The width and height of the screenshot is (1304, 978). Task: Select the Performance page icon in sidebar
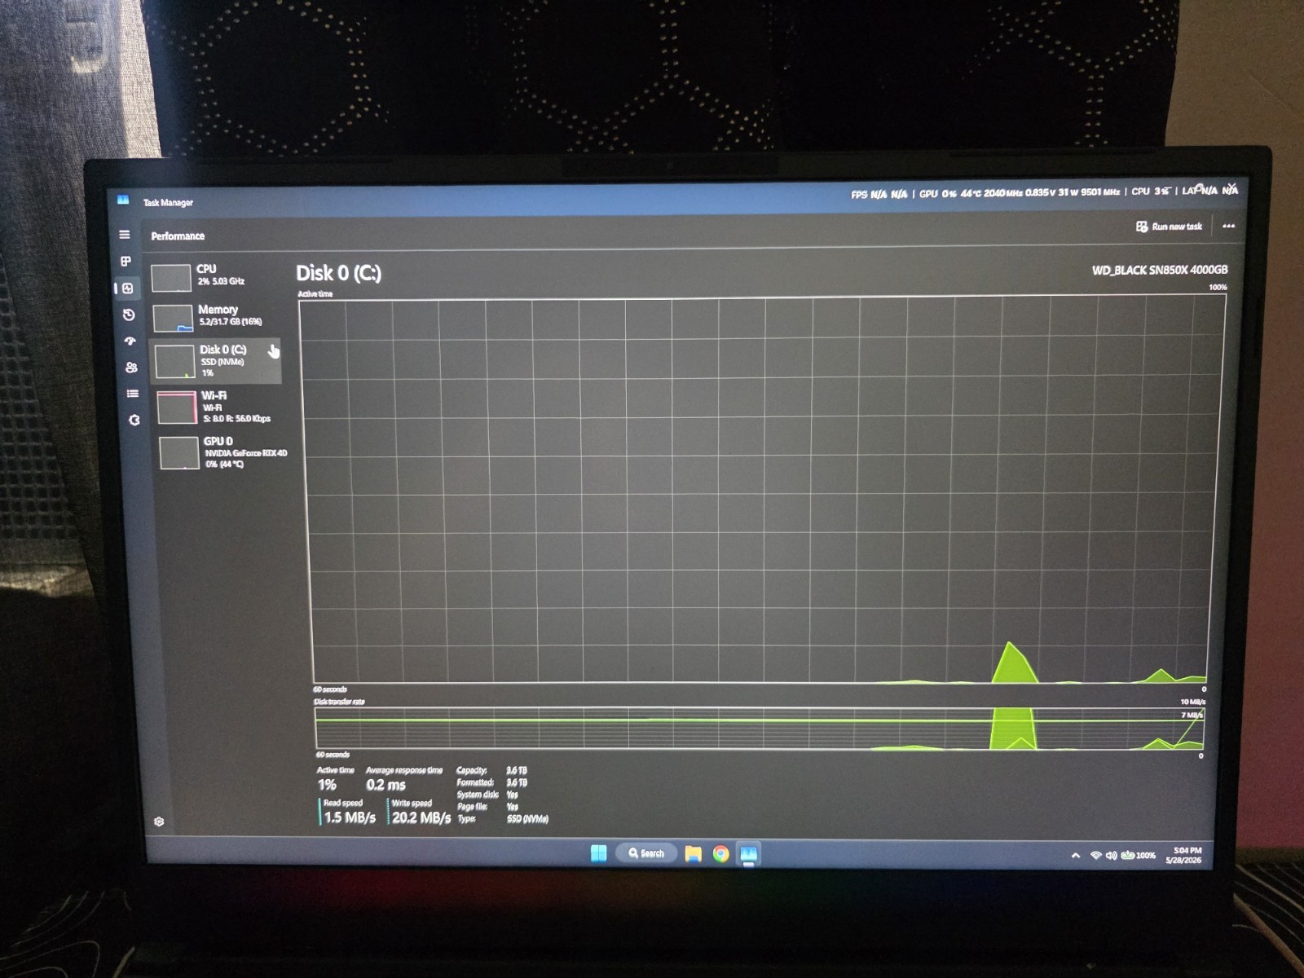[127, 288]
